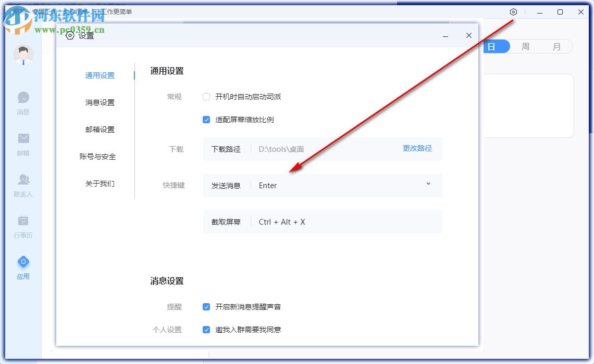Screen dimensions: 594x364
Task: Switch calendar view to 周 week
Action: tap(526, 46)
